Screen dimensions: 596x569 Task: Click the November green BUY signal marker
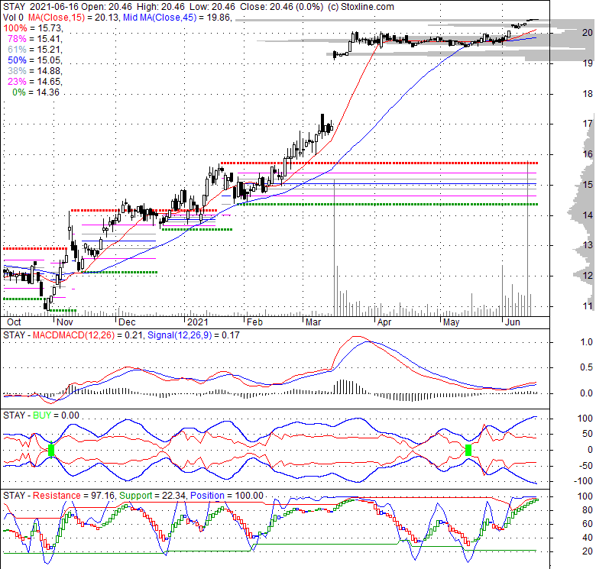[x=51, y=450]
